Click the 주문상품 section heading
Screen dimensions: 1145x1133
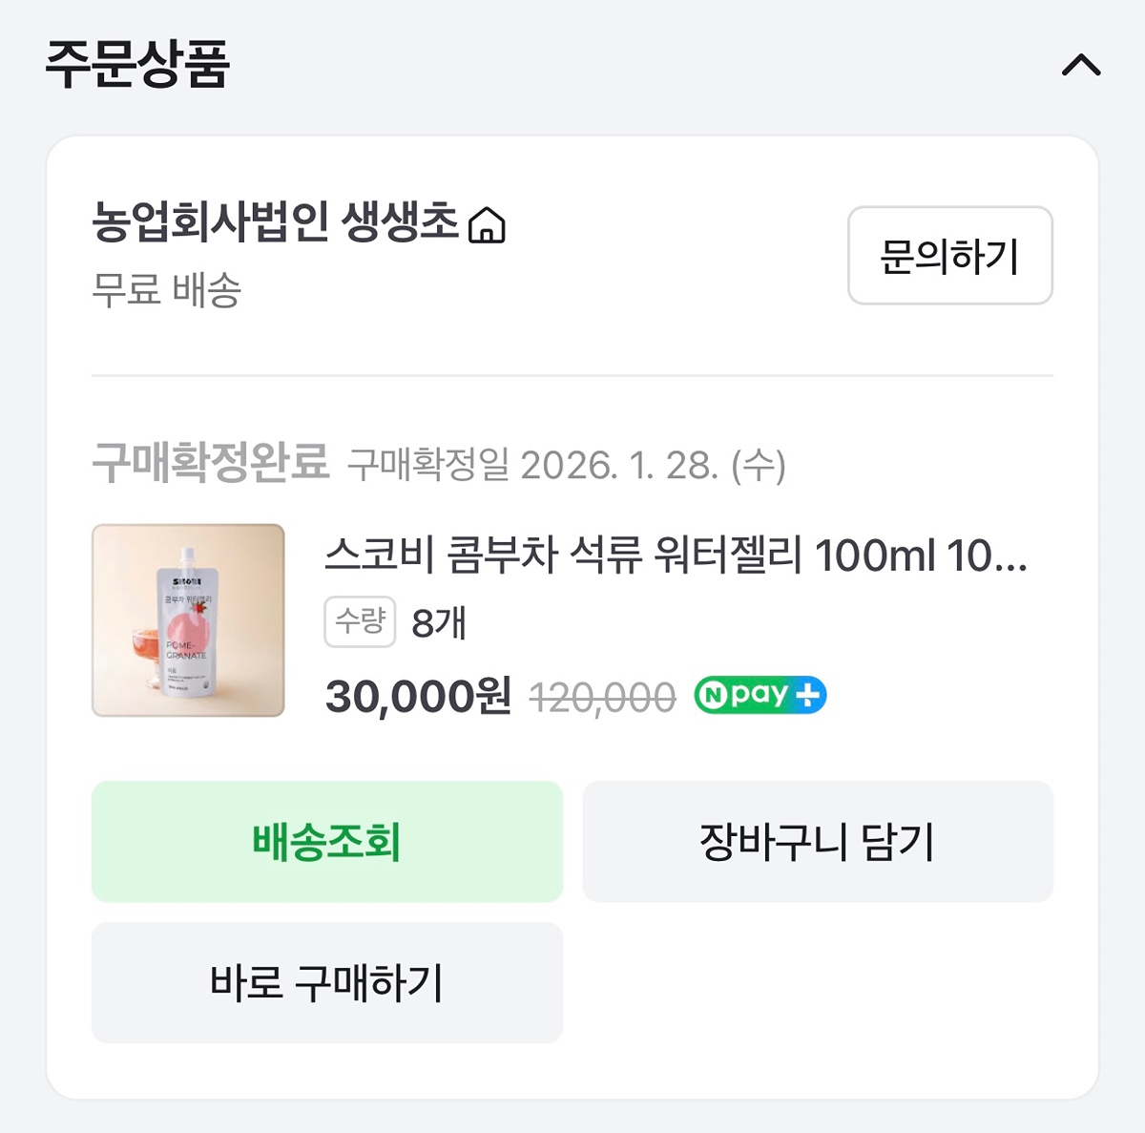pyautogui.click(x=137, y=65)
